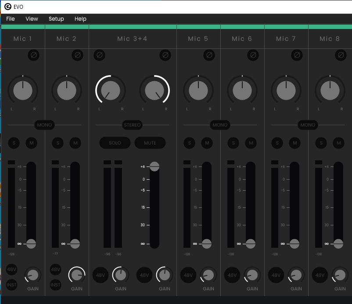
Task: Click the Mic 8 channel name label
Action: (x=330, y=39)
